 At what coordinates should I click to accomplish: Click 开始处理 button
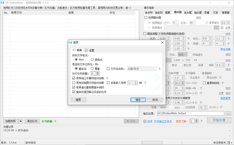pyautogui.click(x=219, y=120)
